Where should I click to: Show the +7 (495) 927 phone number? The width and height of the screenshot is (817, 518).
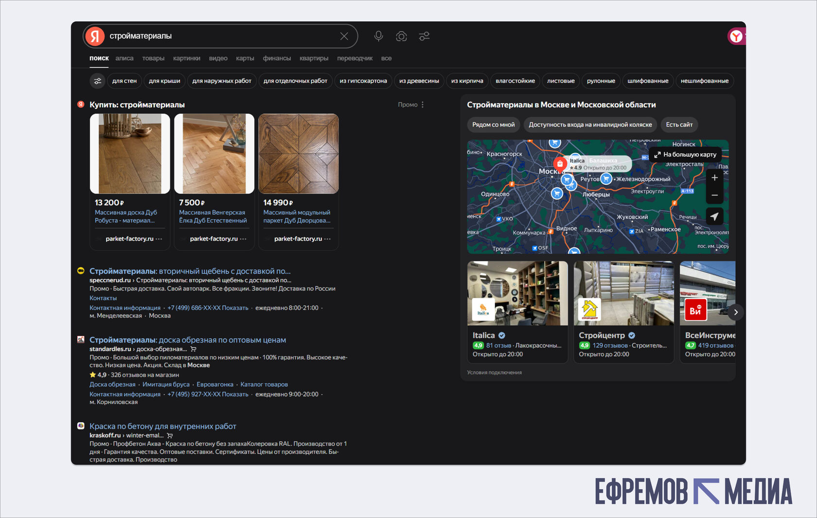click(208, 394)
